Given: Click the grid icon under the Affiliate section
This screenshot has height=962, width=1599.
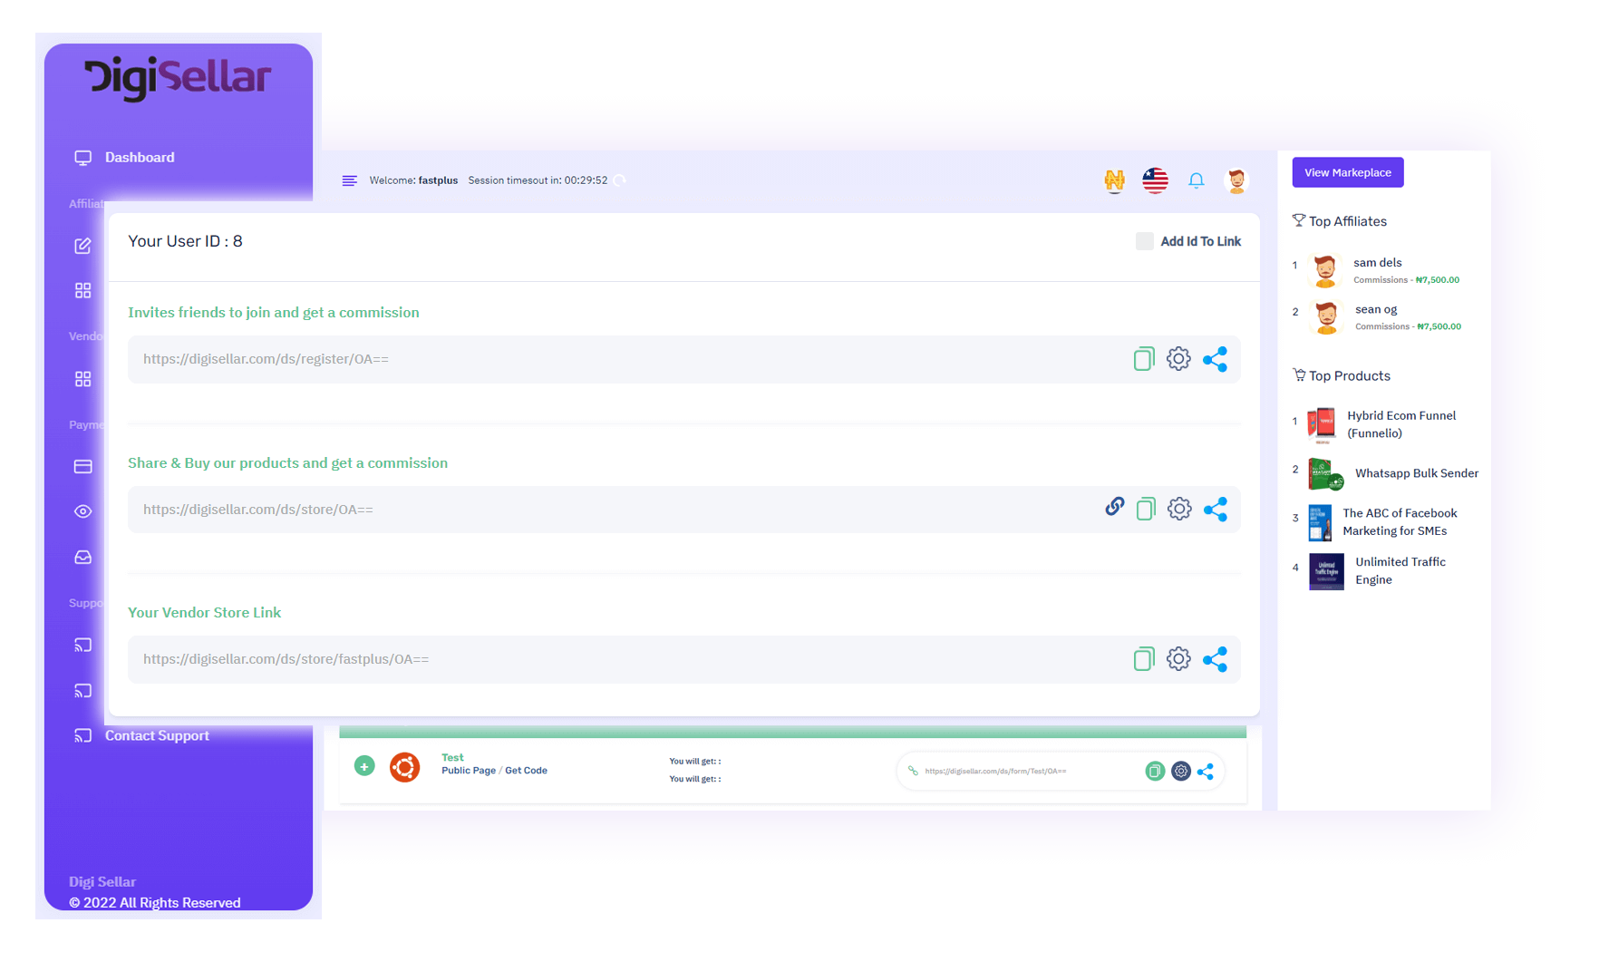Looking at the screenshot, I should (x=82, y=290).
